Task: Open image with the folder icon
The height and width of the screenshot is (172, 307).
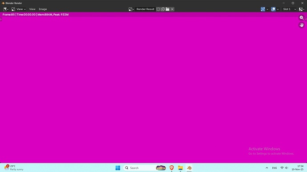Action: coord(168,9)
